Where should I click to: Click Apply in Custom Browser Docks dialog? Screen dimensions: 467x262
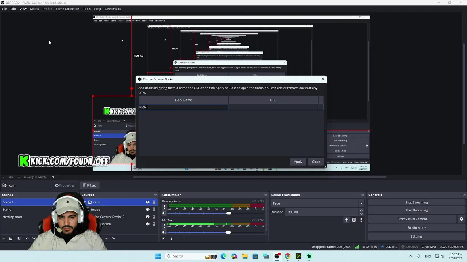[298, 162]
